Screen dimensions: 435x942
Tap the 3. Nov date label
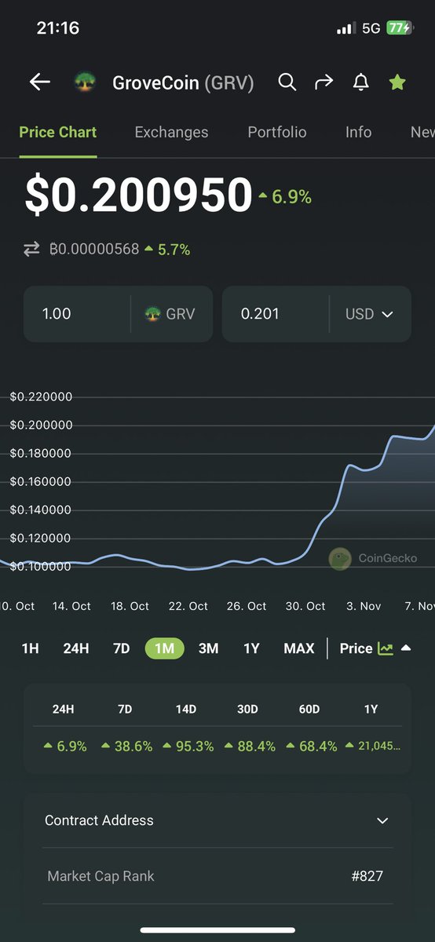pos(364,606)
